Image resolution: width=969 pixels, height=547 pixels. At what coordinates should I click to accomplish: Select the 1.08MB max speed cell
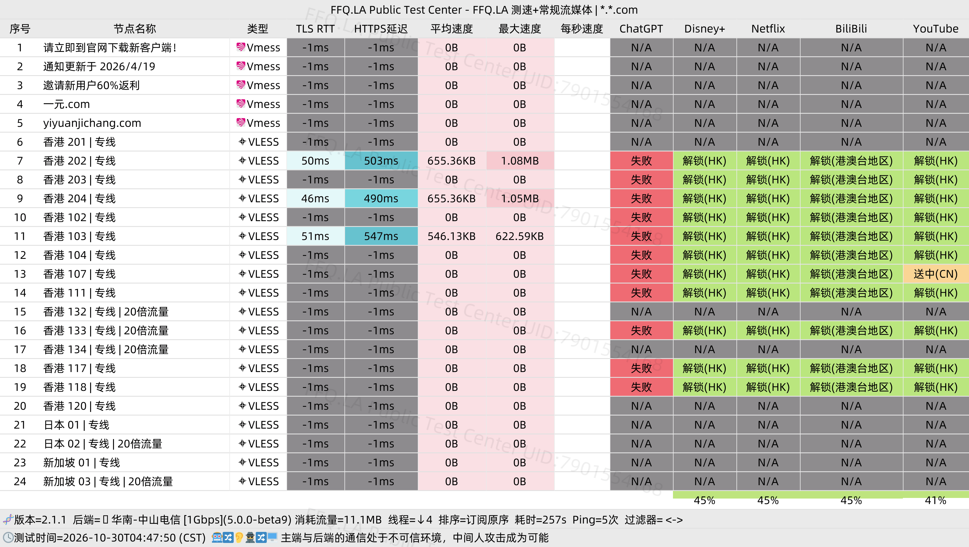click(520, 161)
